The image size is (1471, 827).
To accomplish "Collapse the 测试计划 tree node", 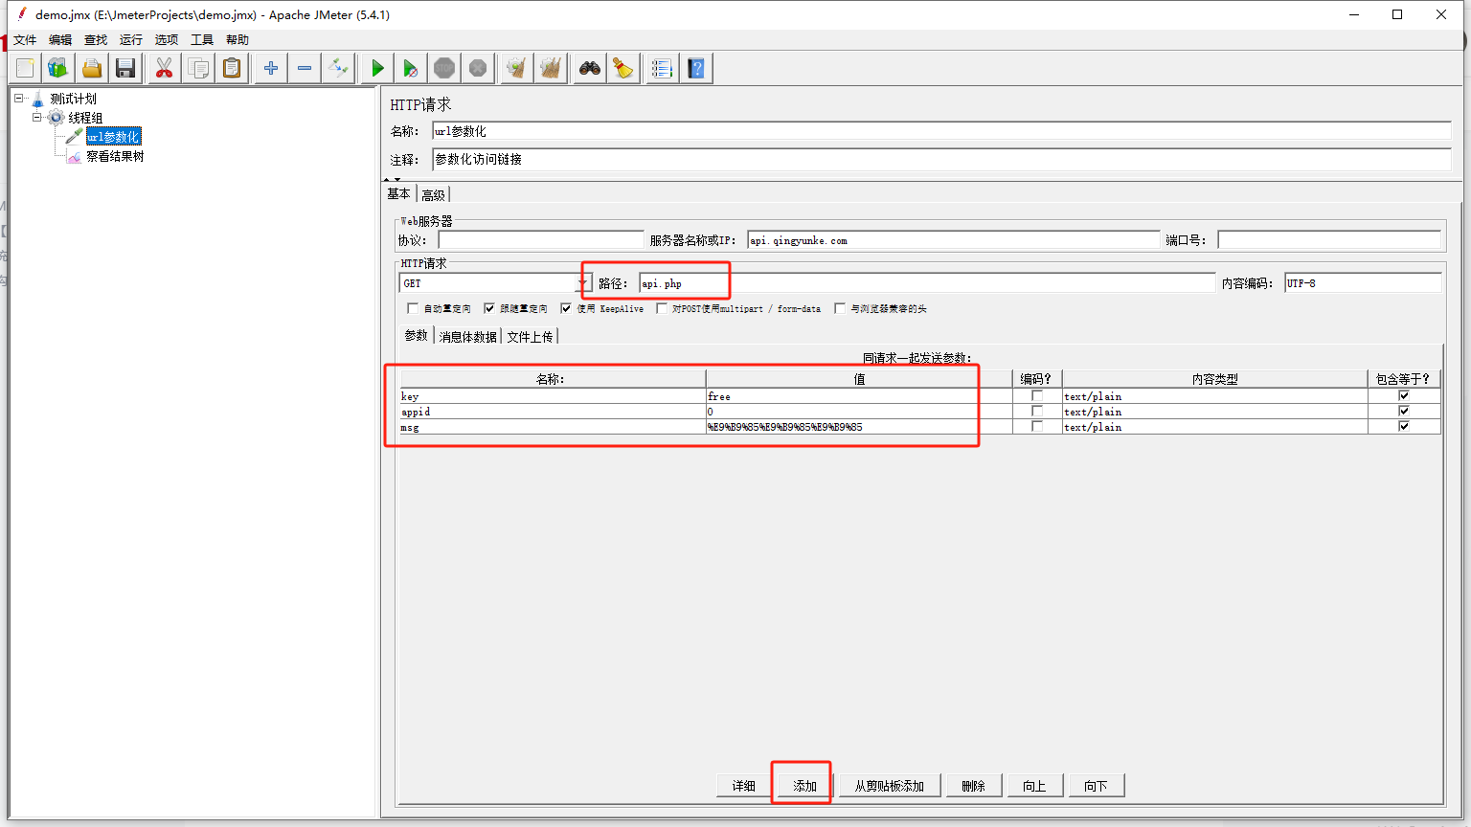I will click(18, 98).
